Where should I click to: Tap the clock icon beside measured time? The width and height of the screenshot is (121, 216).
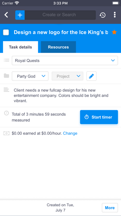pos(6,113)
